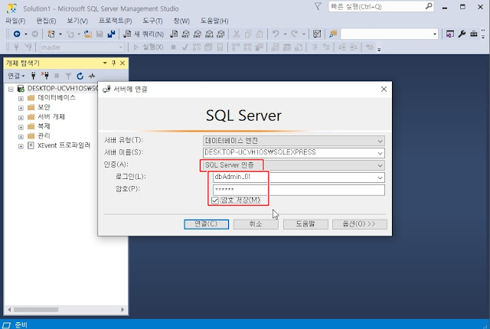Expand the 데이터베이스 folder

(21, 99)
